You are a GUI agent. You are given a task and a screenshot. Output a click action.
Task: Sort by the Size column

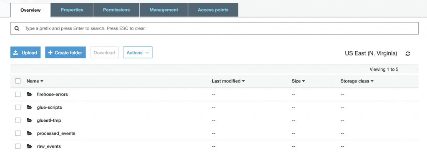pyautogui.click(x=298, y=81)
